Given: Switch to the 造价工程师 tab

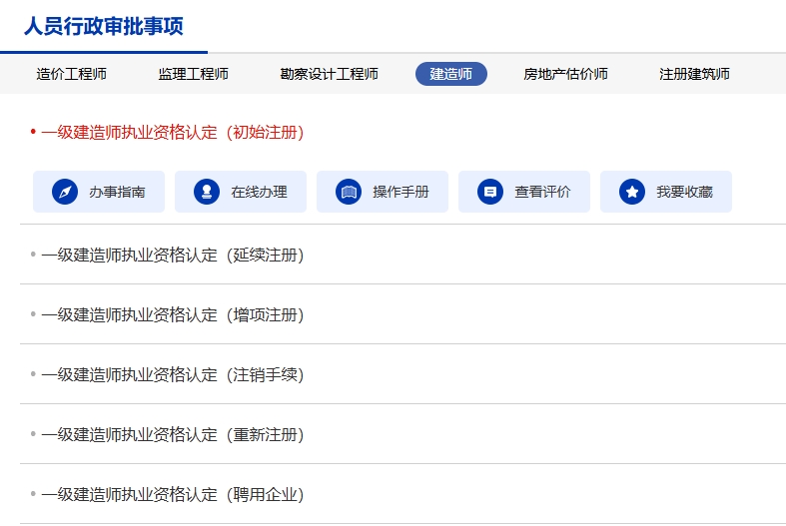Looking at the screenshot, I should point(72,74).
